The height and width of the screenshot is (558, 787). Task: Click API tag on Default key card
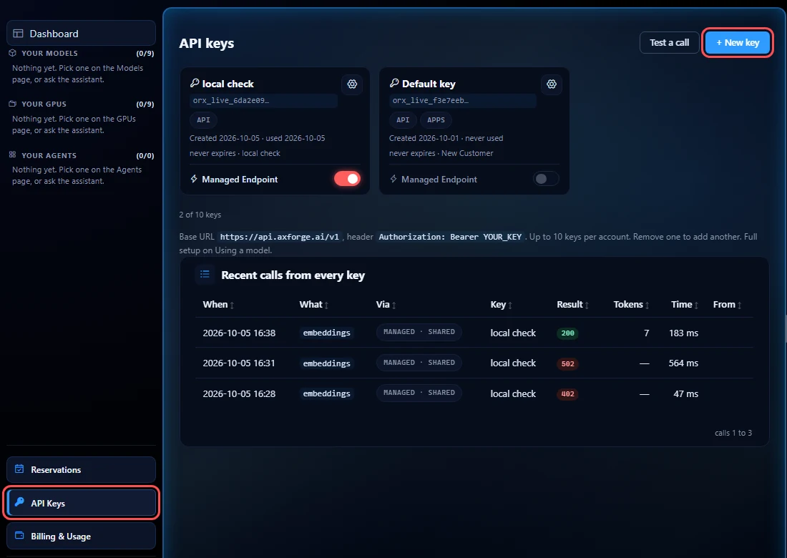click(403, 120)
